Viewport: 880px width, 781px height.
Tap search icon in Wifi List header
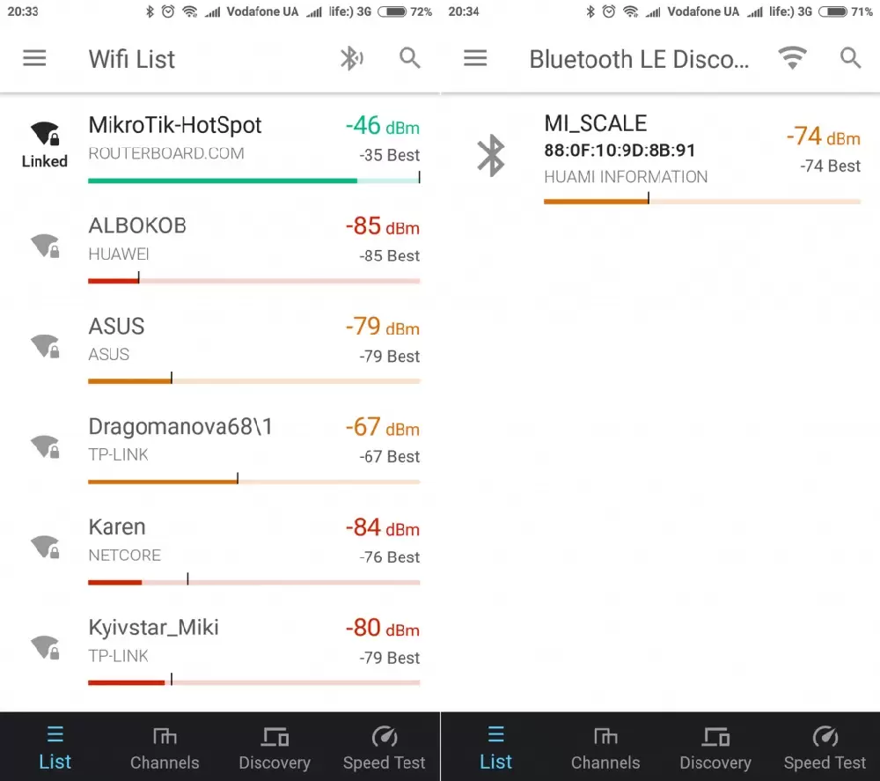pos(410,58)
